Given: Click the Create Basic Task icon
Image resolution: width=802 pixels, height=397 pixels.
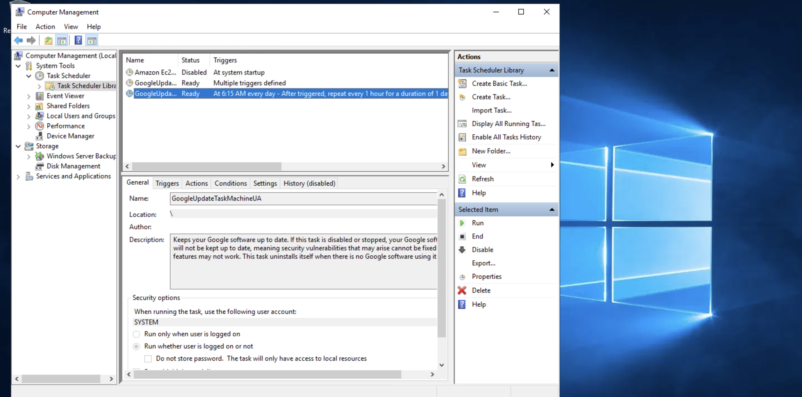Looking at the screenshot, I should point(462,83).
